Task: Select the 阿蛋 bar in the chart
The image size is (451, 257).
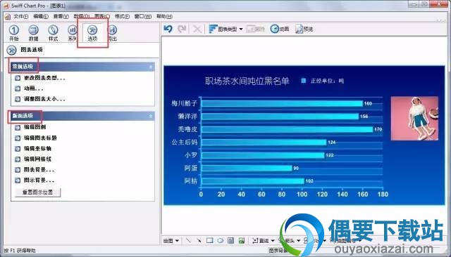Action: pyautogui.click(x=247, y=168)
